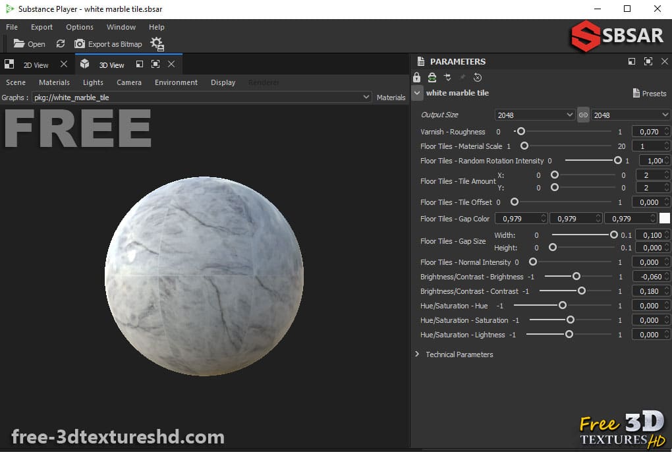The height and width of the screenshot is (452, 672).
Task: Click the Gap Color white swatch
Action: pyautogui.click(x=664, y=219)
